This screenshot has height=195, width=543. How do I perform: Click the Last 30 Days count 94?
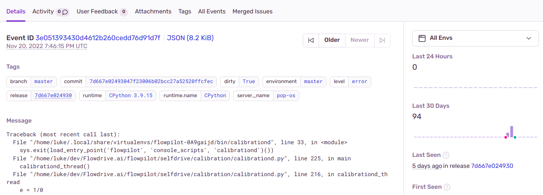[417, 117]
